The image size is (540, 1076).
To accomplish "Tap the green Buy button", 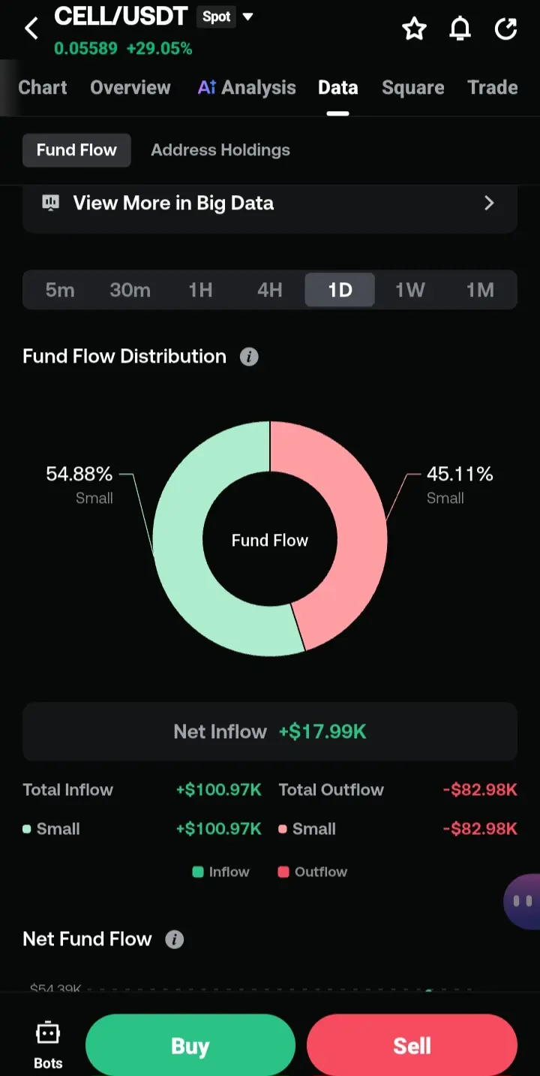I will pyautogui.click(x=190, y=1045).
